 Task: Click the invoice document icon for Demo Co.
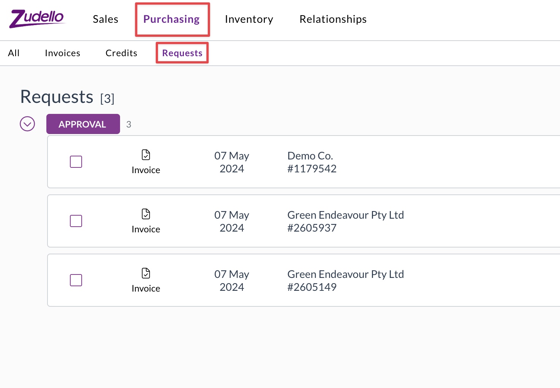click(x=146, y=155)
